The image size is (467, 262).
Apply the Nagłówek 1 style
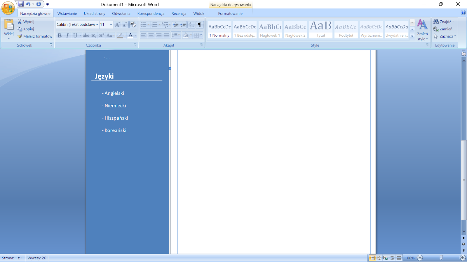point(270,30)
